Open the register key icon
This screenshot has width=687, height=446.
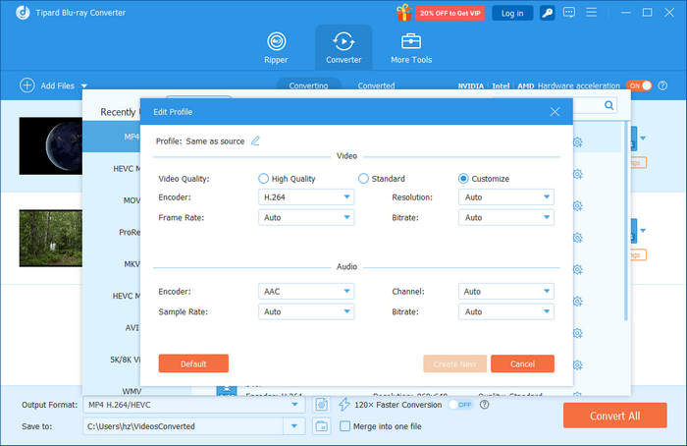point(547,13)
